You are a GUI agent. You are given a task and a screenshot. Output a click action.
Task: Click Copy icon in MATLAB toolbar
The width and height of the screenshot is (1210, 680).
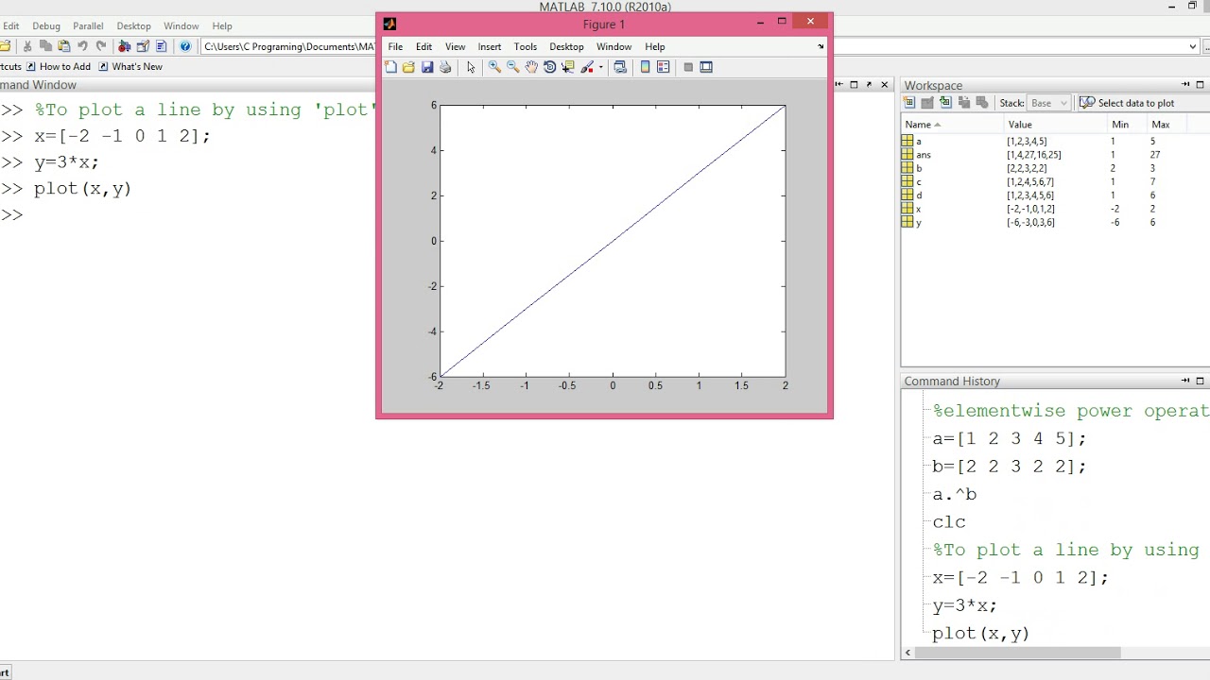point(45,46)
